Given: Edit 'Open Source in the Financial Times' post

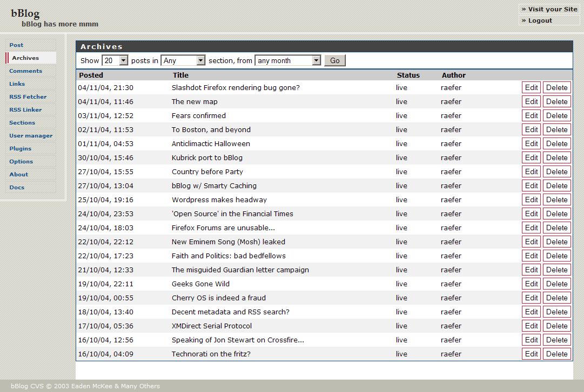Looking at the screenshot, I should tap(531, 214).
